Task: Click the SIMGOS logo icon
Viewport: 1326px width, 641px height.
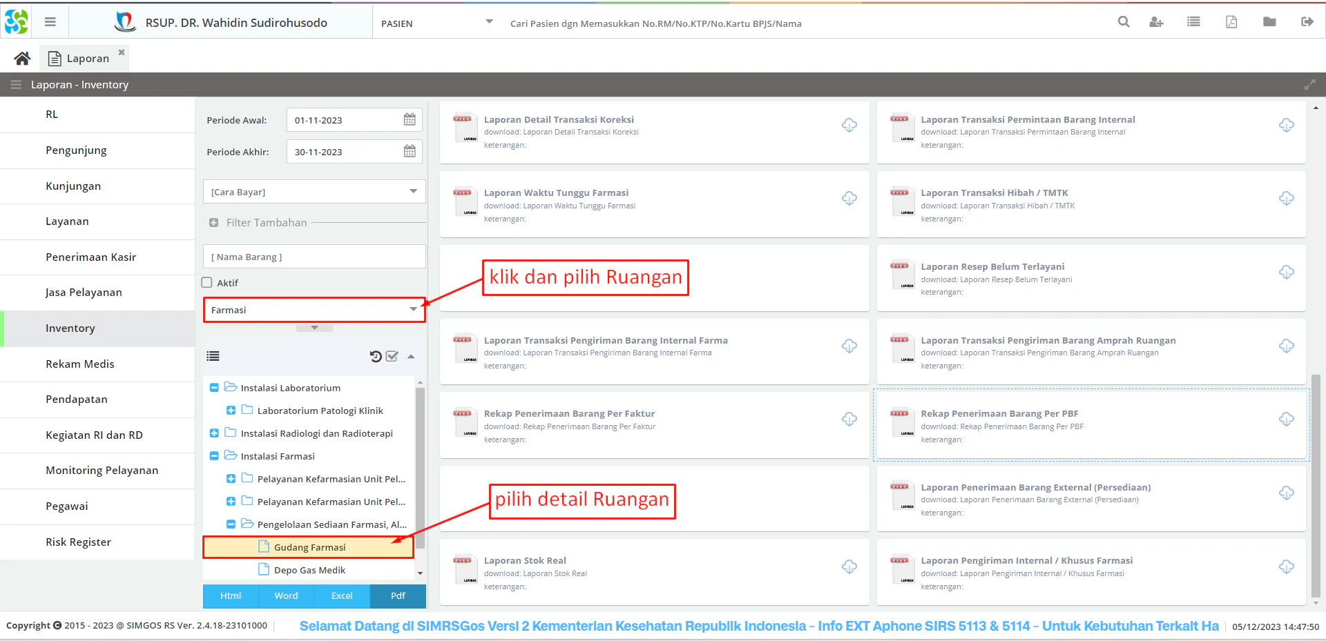Action: coord(16,22)
